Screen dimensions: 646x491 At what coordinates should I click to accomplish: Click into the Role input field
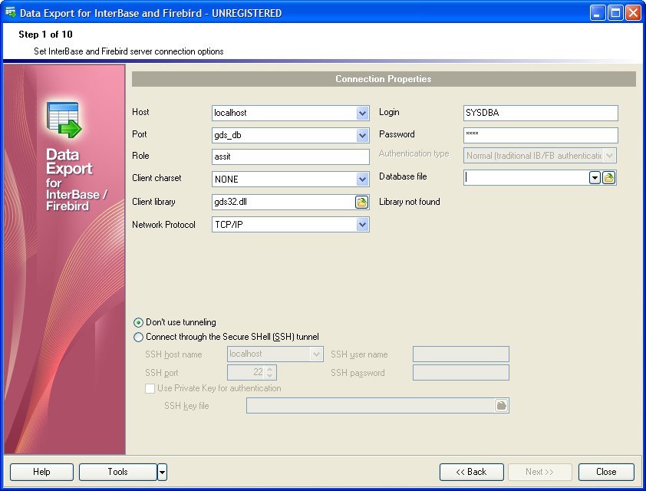291,157
